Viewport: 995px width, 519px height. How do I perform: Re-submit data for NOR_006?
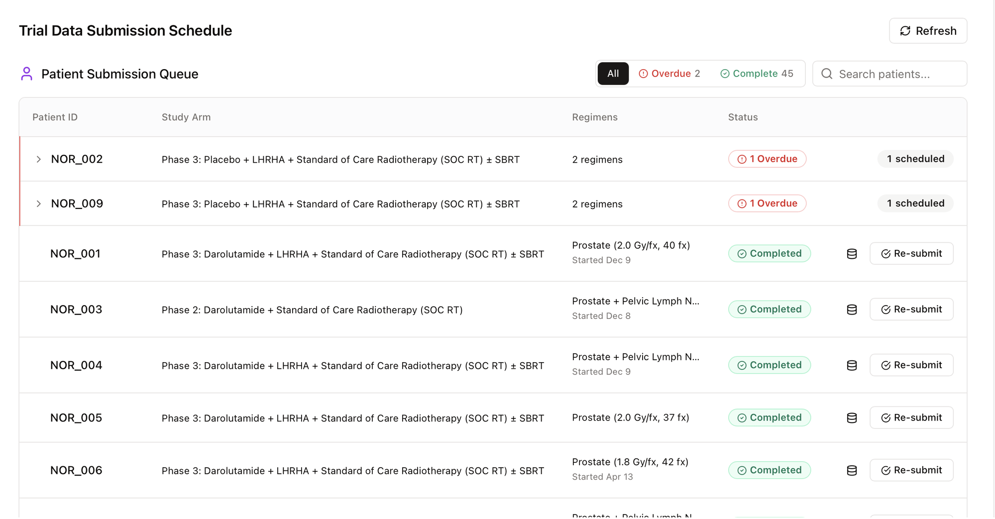click(x=911, y=470)
